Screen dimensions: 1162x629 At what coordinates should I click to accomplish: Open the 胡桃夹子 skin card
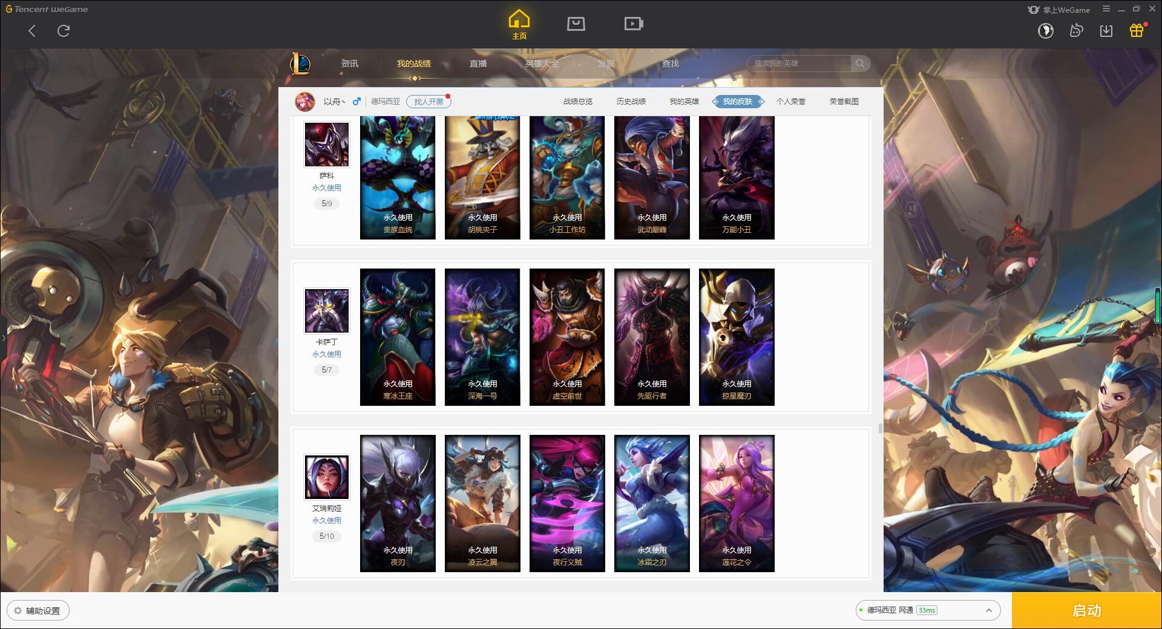482,178
